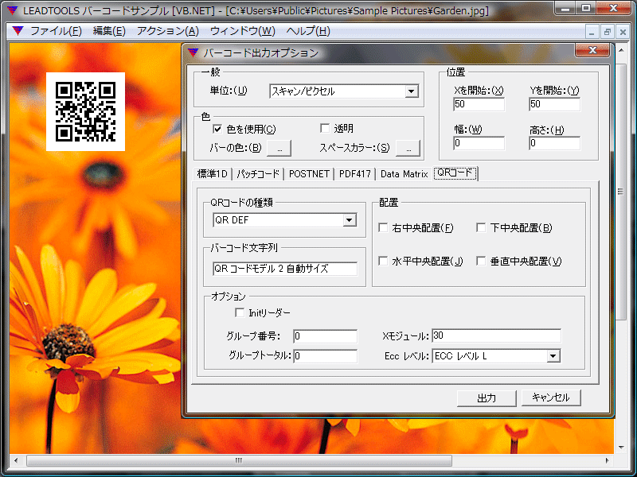637x477 pixels.
Task: Click the dialog icon on バーコード出力オプション title bar
Action: pyautogui.click(x=192, y=52)
